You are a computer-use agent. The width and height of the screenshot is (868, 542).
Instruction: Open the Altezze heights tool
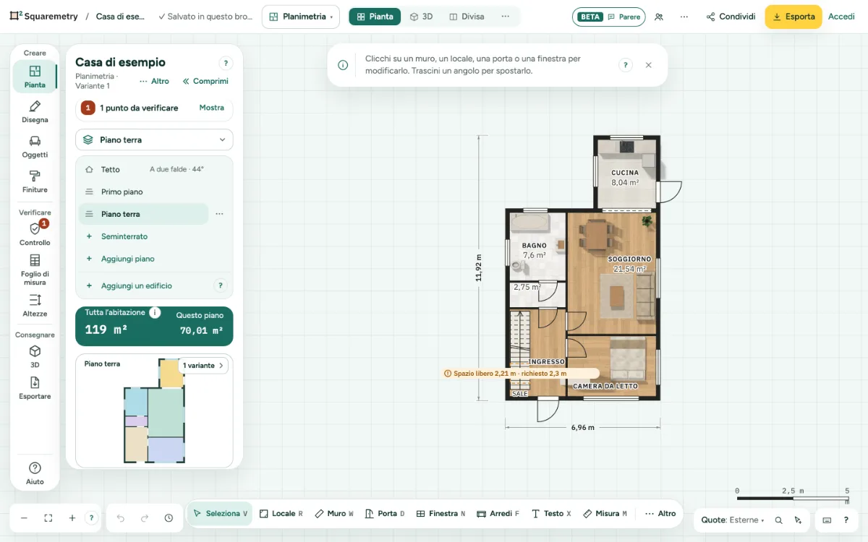tap(35, 305)
